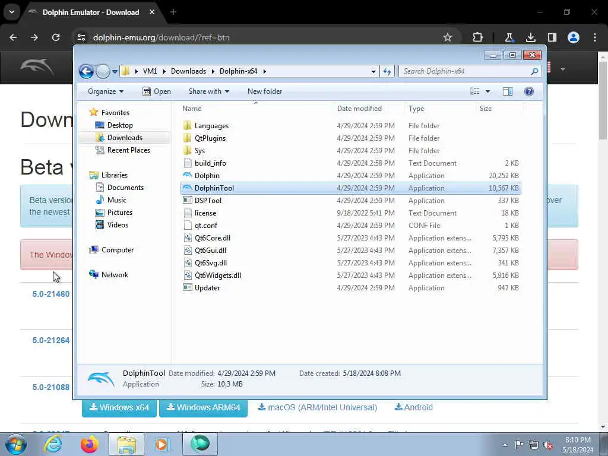Open recent pages dropdown arrow
This screenshot has height=456, width=608.
[x=115, y=72]
